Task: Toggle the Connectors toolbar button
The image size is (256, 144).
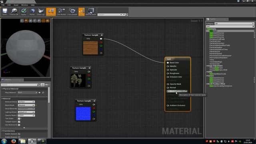Action: (51, 12)
